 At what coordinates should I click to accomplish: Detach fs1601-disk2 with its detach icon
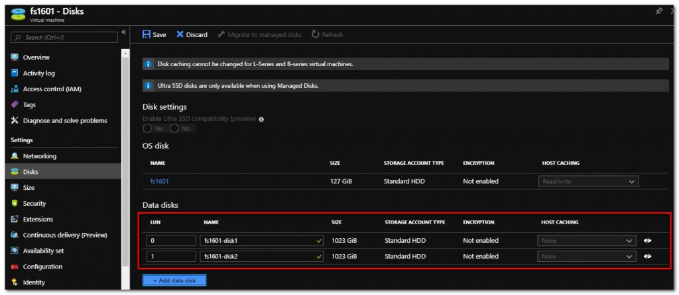pyautogui.click(x=648, y=257)
